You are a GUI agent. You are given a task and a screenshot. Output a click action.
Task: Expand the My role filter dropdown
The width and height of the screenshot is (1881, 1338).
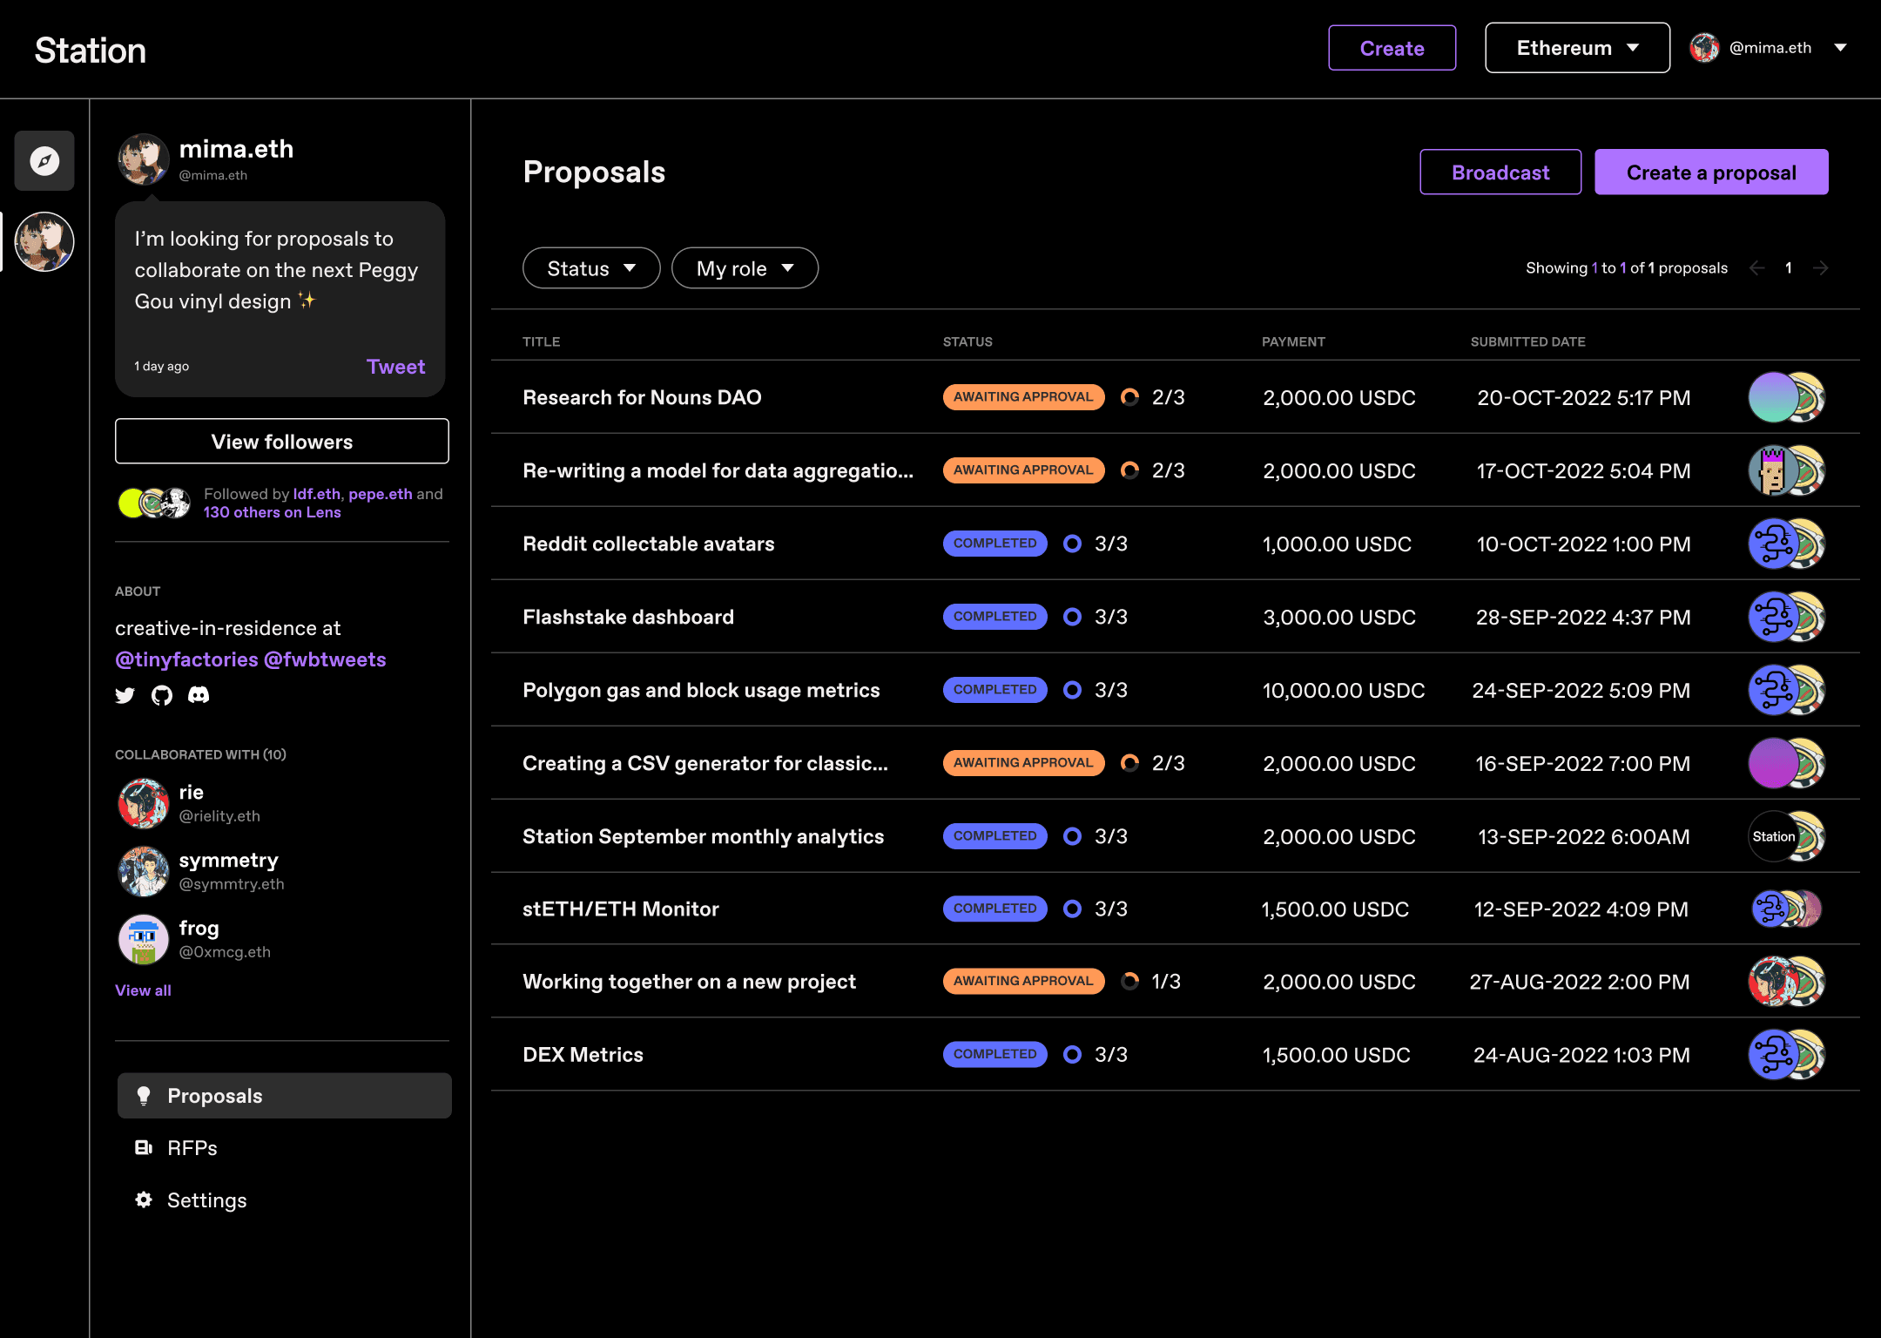pos(745,268)
